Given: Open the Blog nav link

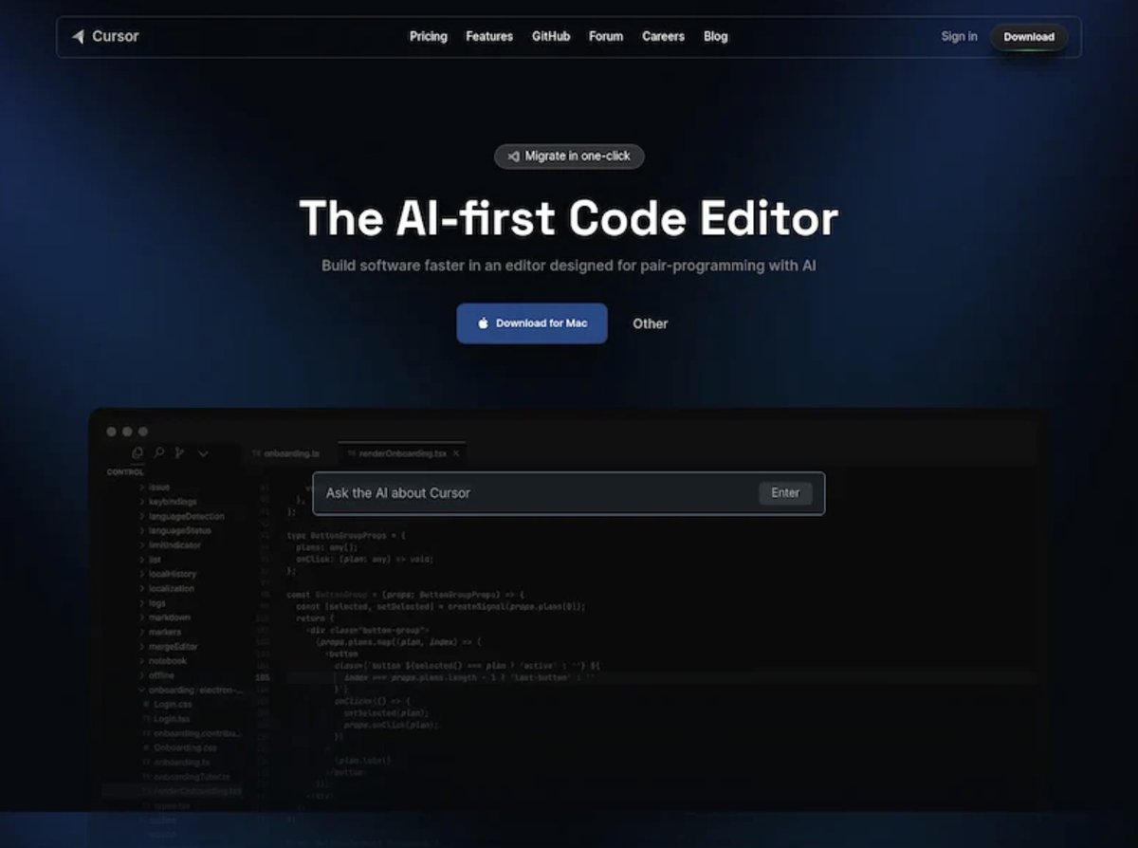Looking at the screenshot, I should 716,37.
